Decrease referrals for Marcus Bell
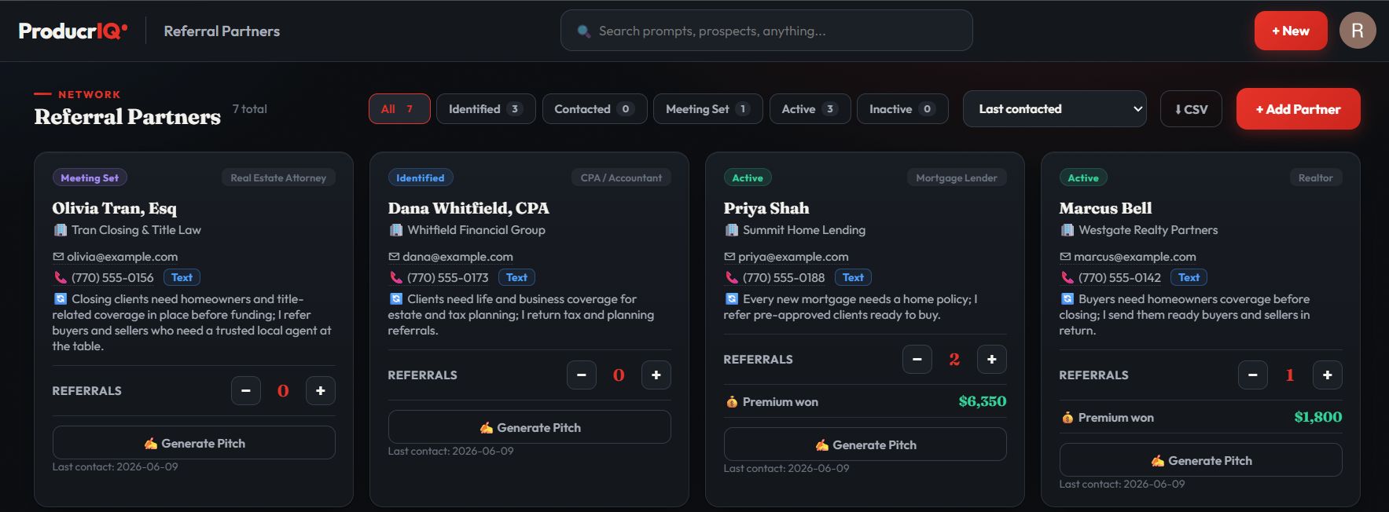This screenshot has width=1389, height=512. [x=1253, y=375]
